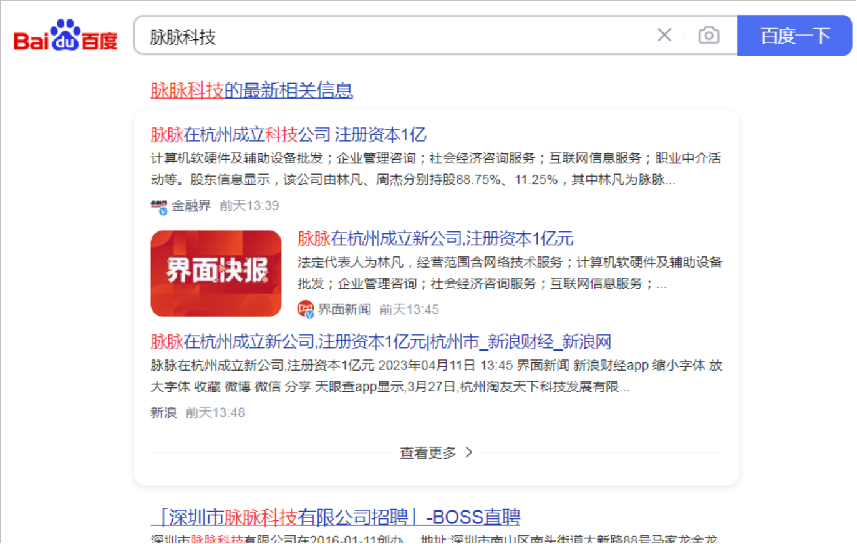Open 脉脉科技的最新相关信息 heading link
The image size is (857, 544).
click(x=251, y=90)
